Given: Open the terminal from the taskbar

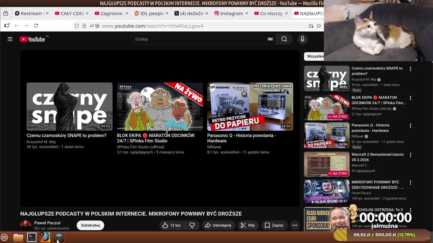Looking at the screenshot, I should (x=32, y=238).
